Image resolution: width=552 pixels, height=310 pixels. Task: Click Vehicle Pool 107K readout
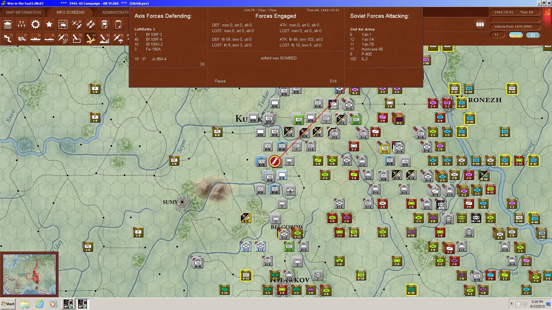pyautogui.click(x=515, y=27)
